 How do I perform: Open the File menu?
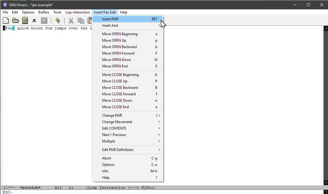(5, 12)
